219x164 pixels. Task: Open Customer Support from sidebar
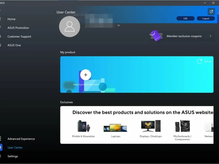tap(19, 37)
